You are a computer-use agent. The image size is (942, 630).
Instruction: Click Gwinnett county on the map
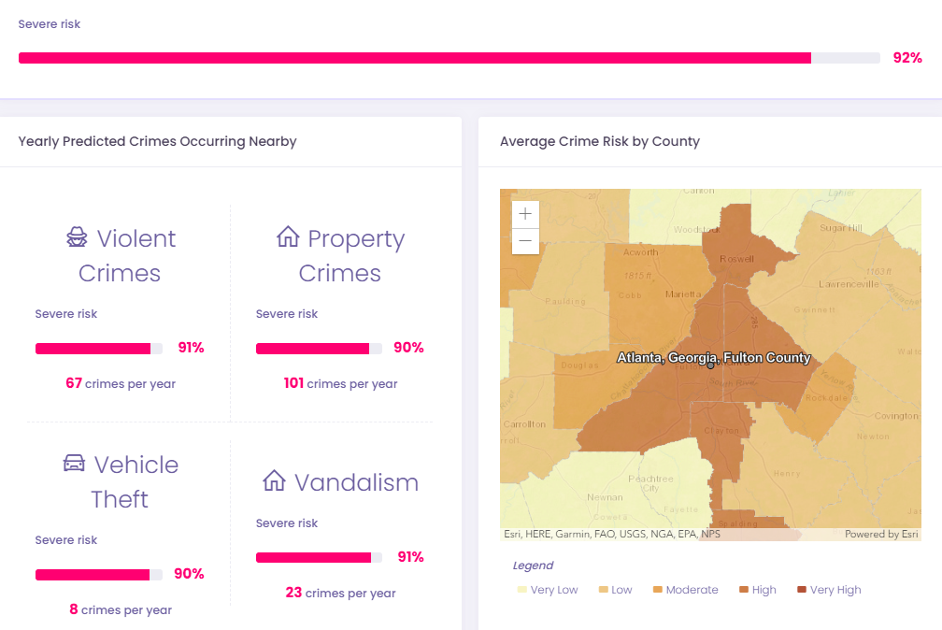pos(814,309)
